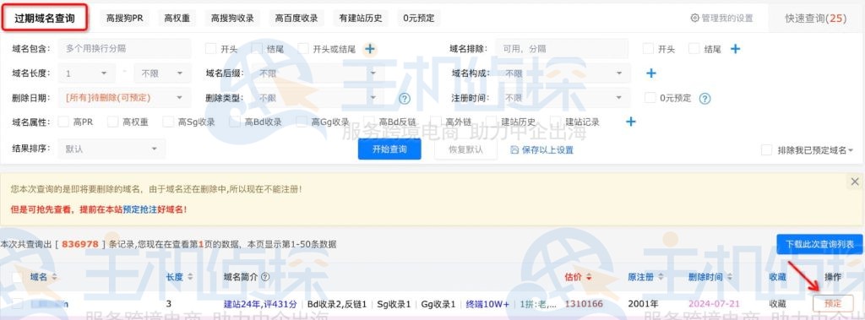865x320 pixels.
Task: Open 域名长度 maximum dropdown 不限
Action: [163, 73]
